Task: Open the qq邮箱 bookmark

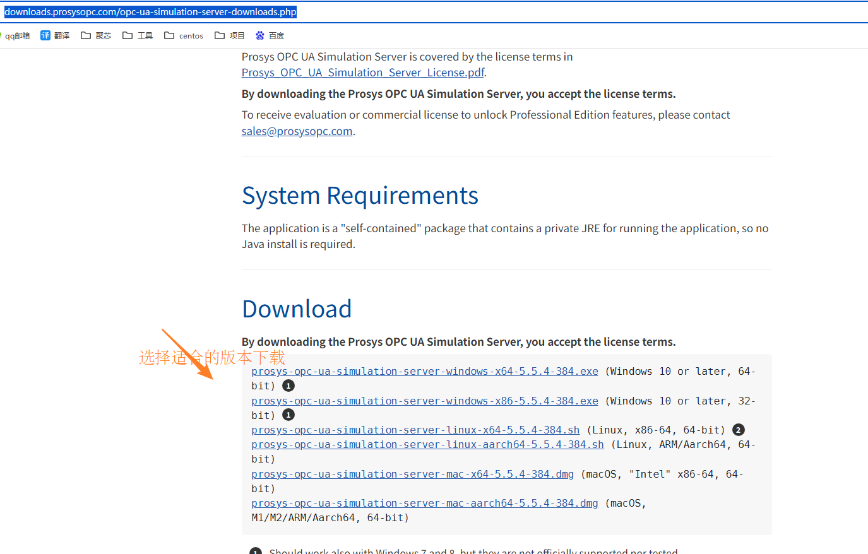Action: point(15,36)
